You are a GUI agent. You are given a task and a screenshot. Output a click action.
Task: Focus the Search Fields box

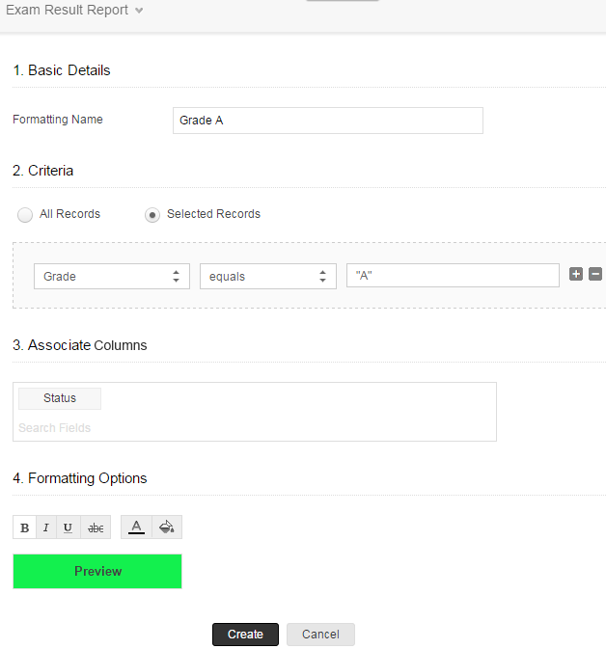click(145, 427)
